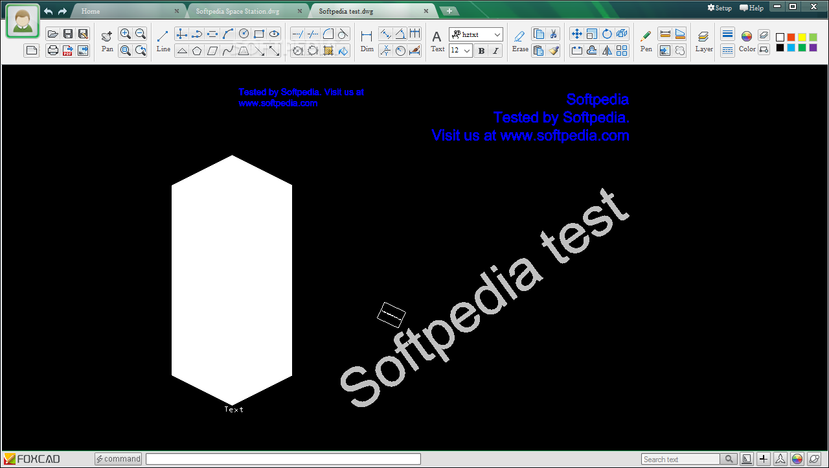Toggle bold text formatting
The height and width of the screenshot is (468, 829).
481,51
